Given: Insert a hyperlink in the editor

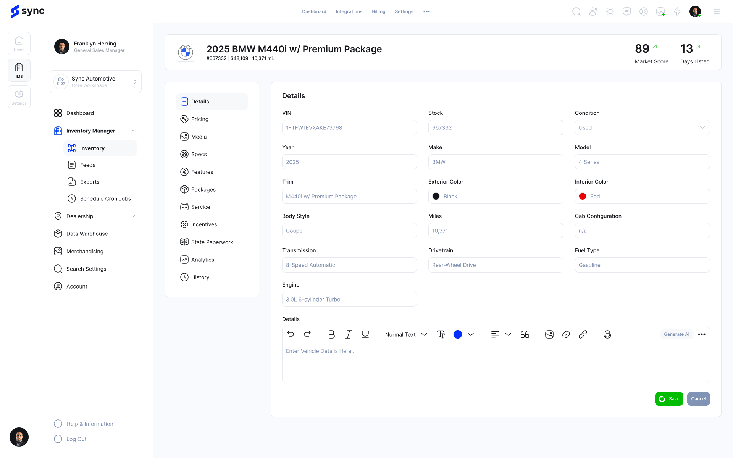Looking at the screenshot, I should 583,334.
